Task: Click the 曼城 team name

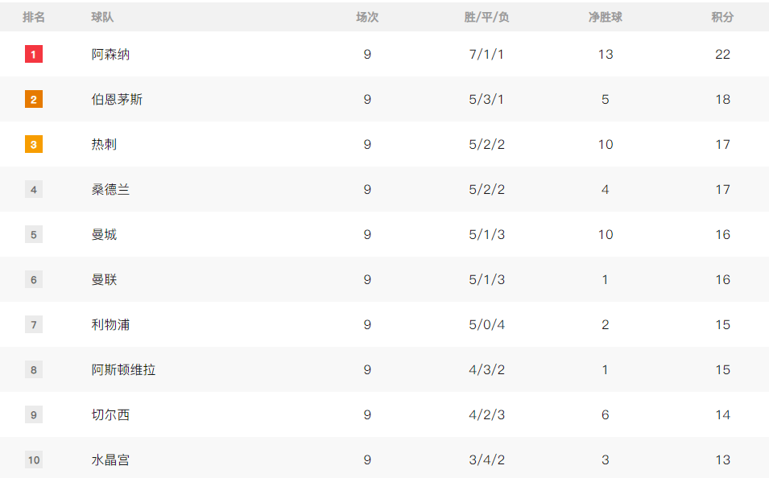Action: pyautogui.click(x=104, y=235)
